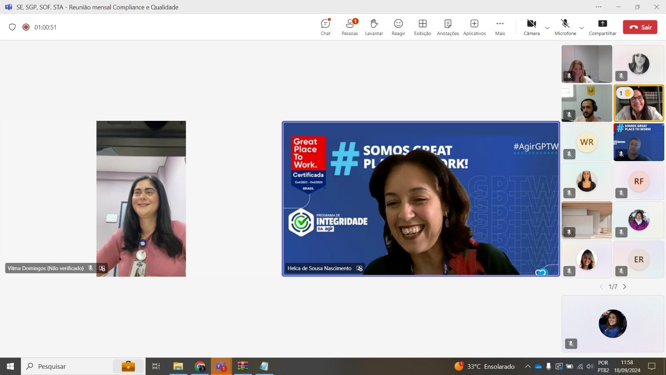Toggle the Câmera on

click(x=532, y=27)
